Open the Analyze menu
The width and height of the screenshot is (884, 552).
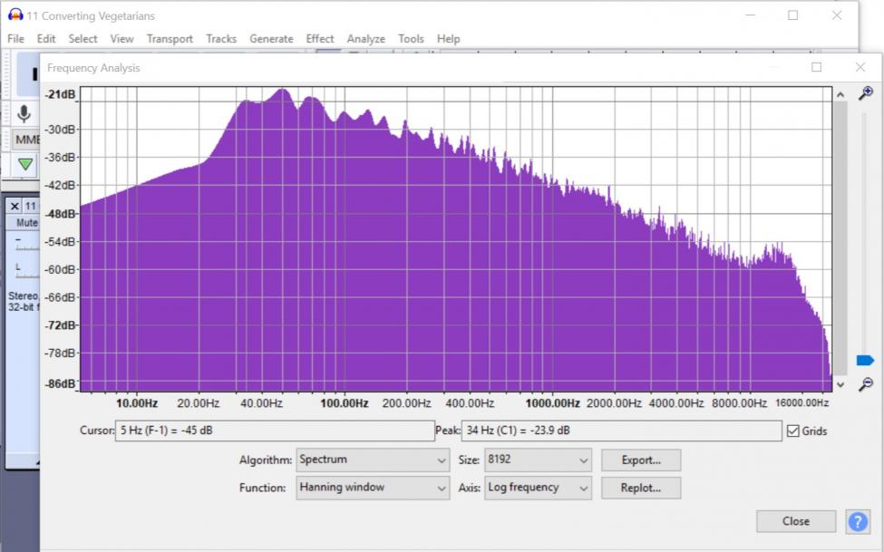click(x=365, y=39)
